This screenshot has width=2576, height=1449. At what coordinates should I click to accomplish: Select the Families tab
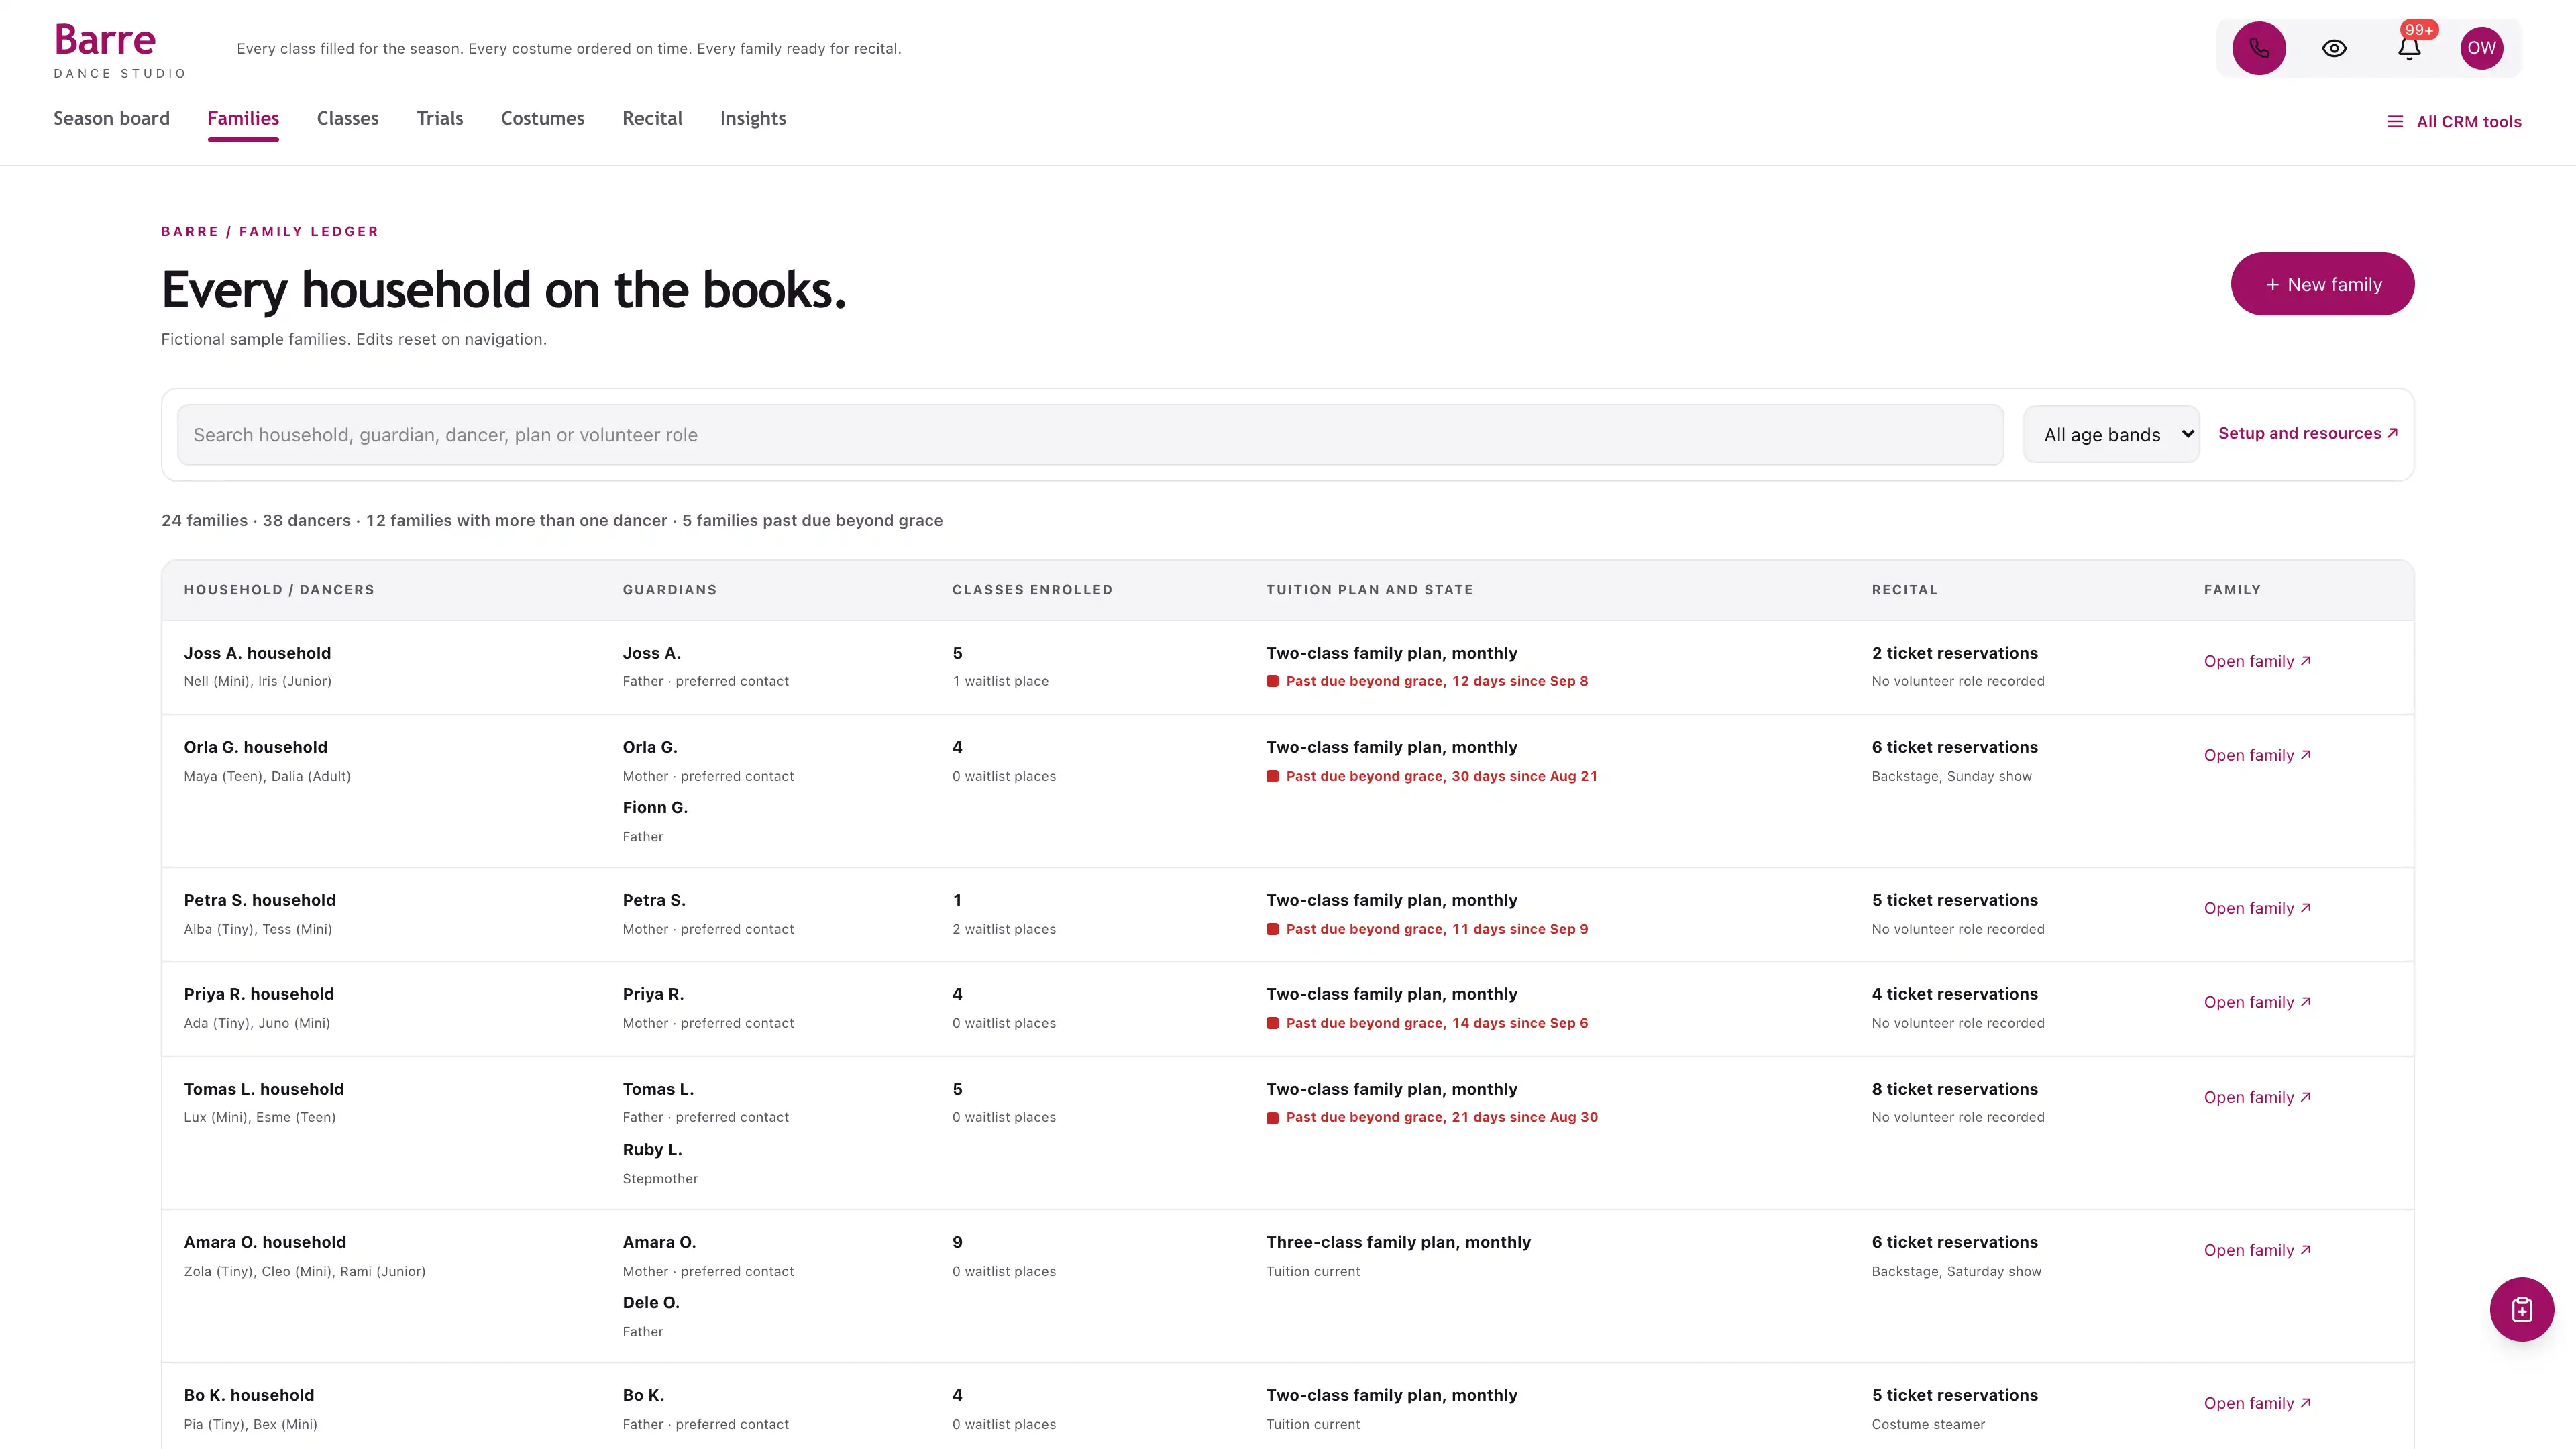tap(243, 118)
